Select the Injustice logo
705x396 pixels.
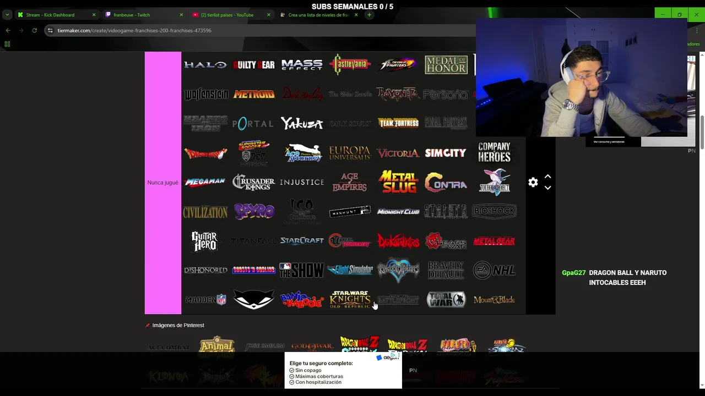(302, 182)
